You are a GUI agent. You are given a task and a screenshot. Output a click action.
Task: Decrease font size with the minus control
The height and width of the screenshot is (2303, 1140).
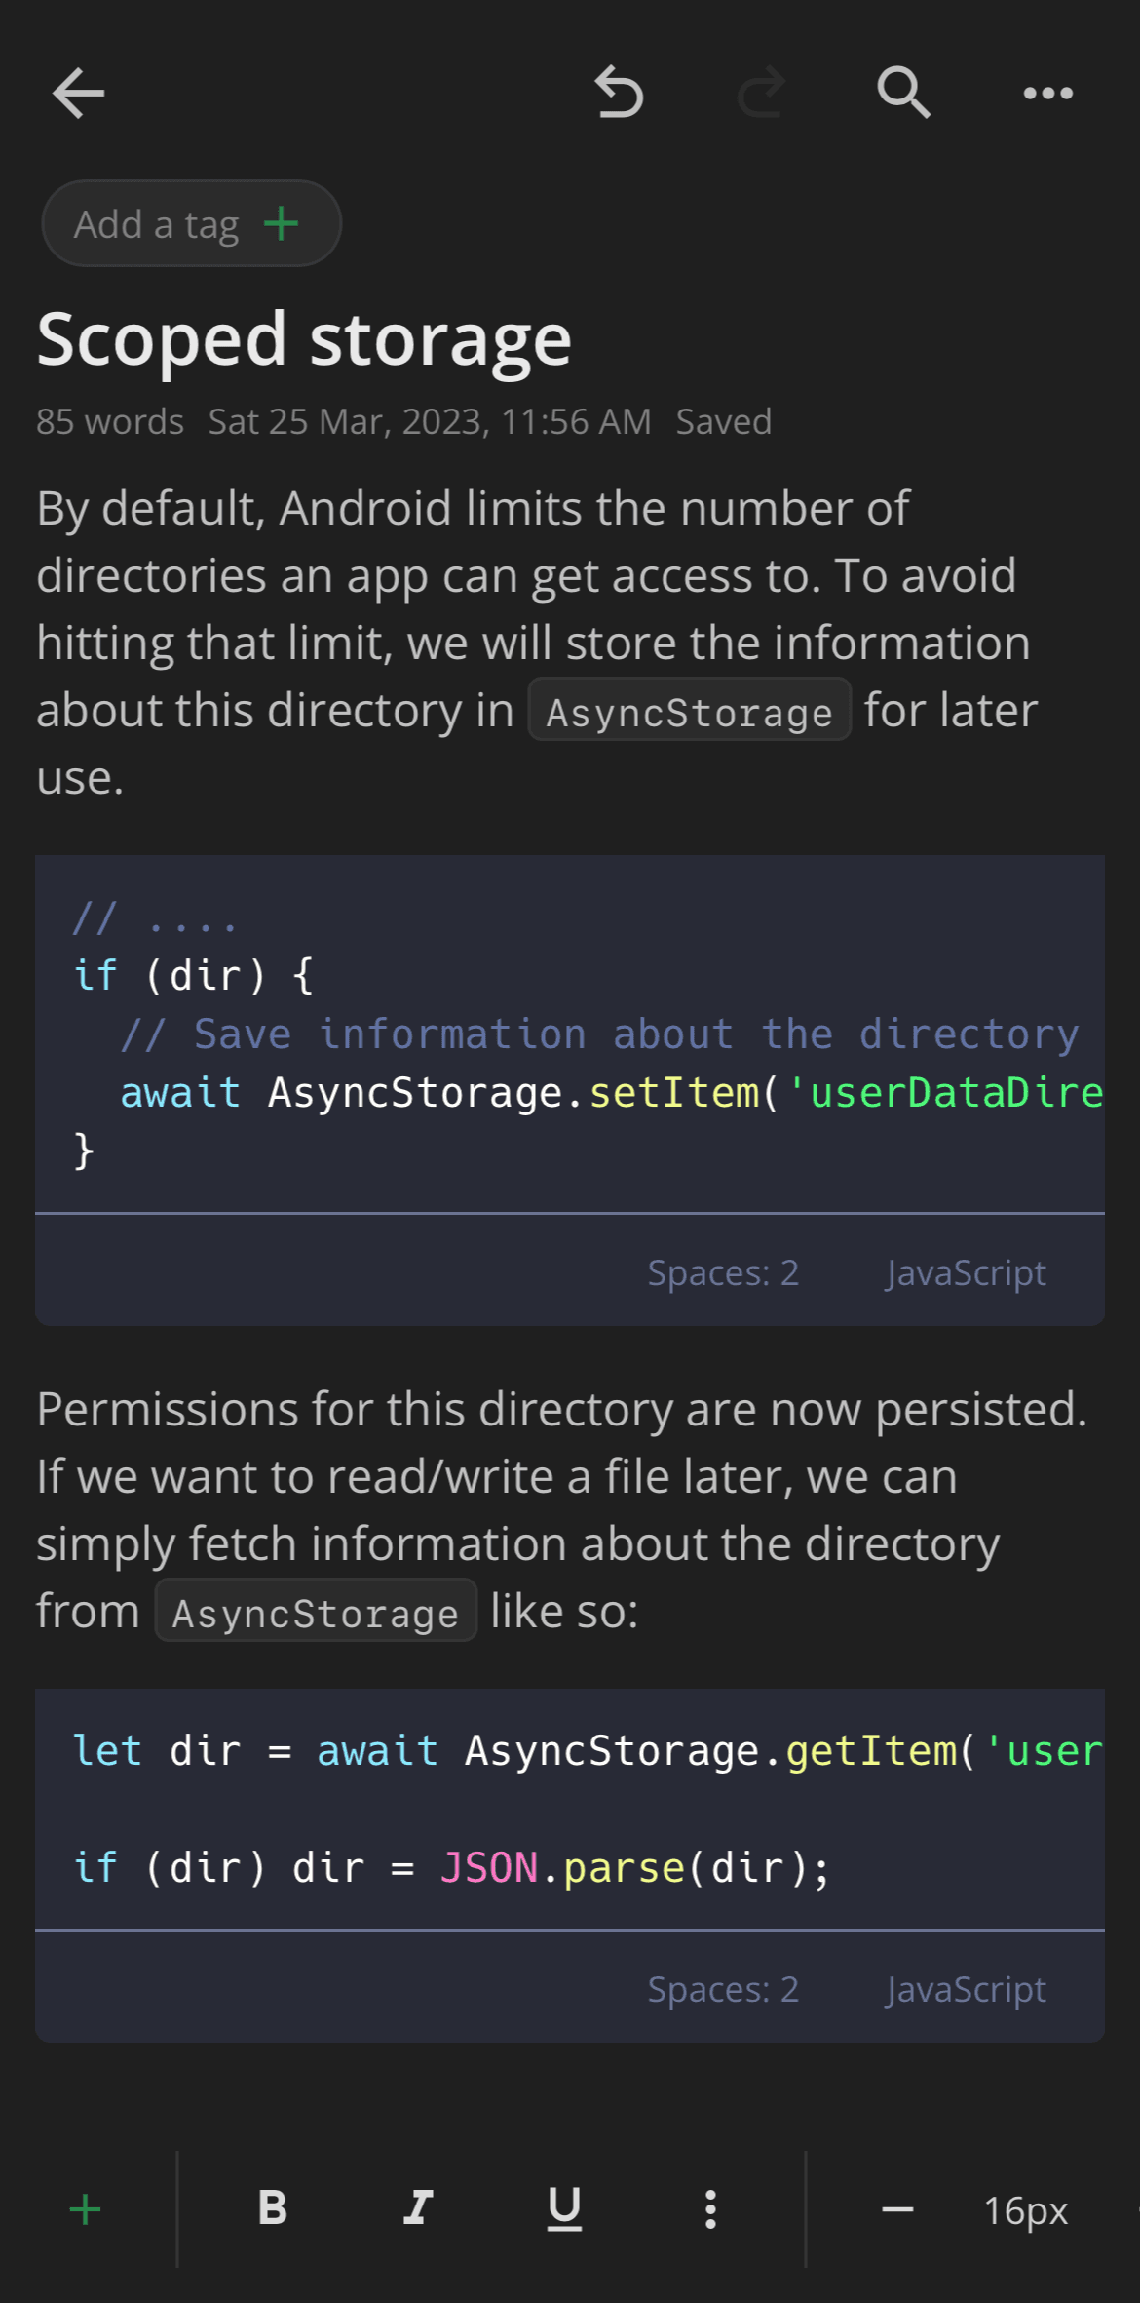coord(898,2208)
